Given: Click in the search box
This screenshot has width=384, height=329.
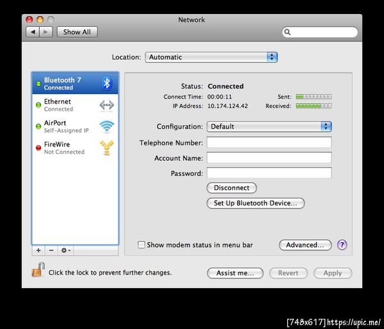Looking at the screenshot, I should tap(320, 32).
